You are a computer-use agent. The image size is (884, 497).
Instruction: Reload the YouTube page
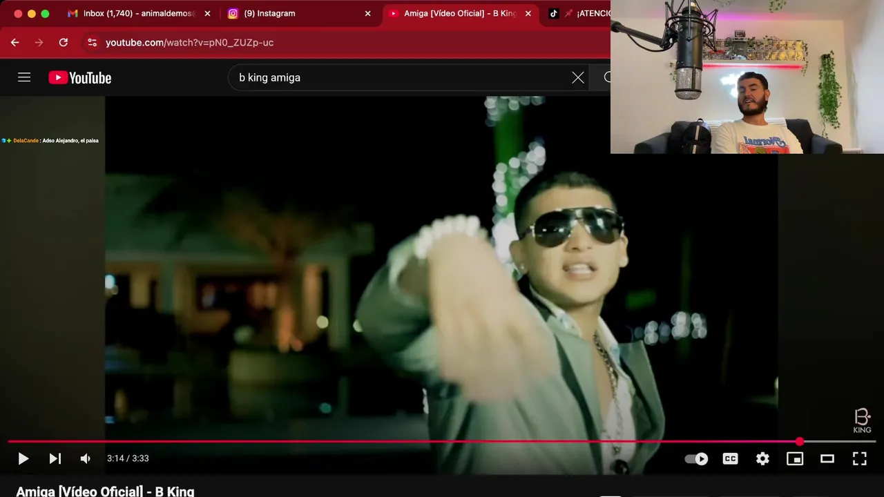64,42
